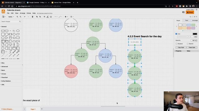
Task: Pick the diamond shape from General palette
Action: click(x=14, y=34)
